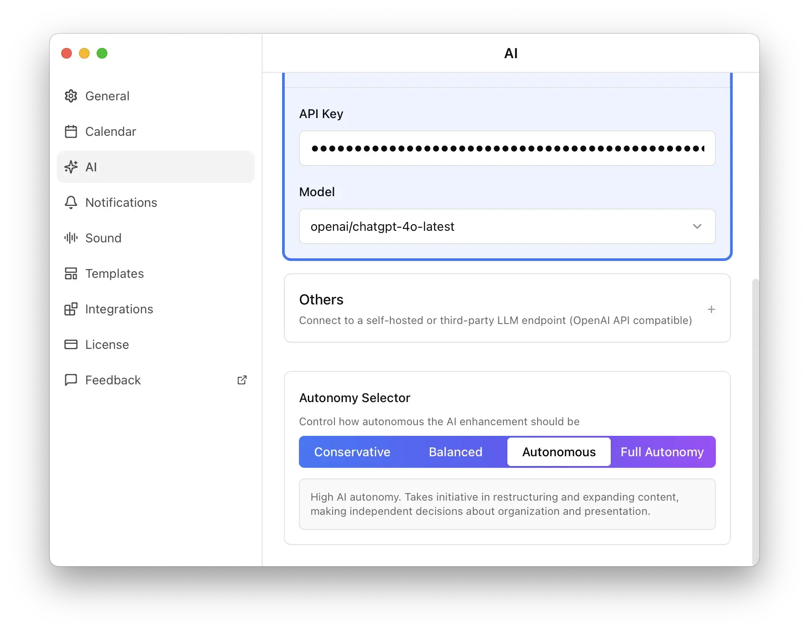This screenshot has height=632, width=809.
Task: Go to the Templates section
Action: click(x=114, y=273)
